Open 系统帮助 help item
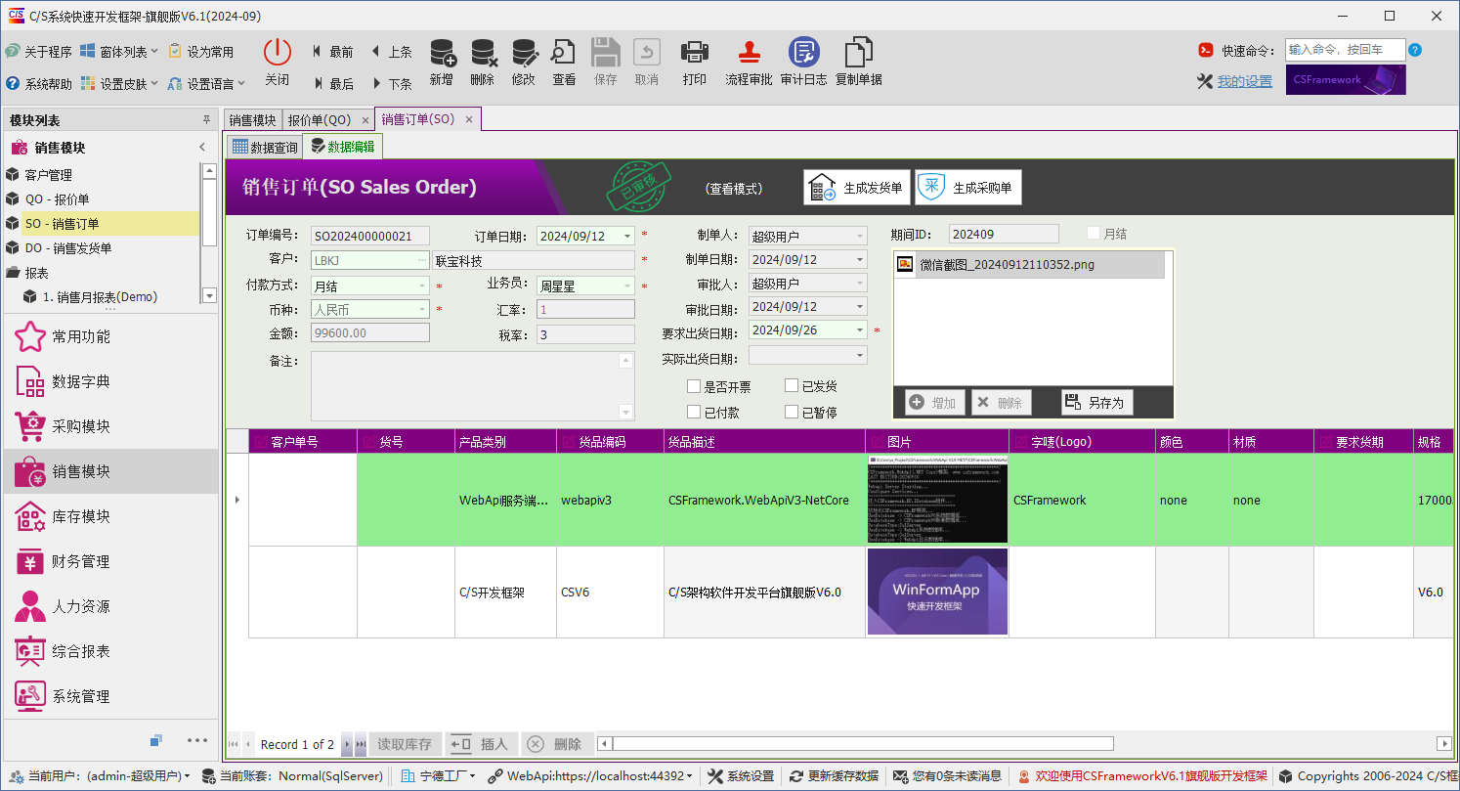Image resolution: width=1460 pixels, height=791 pixels. [x=38, y=84]
